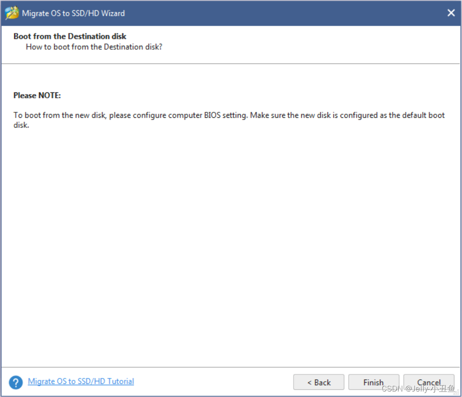Cancel the migration wizard
Image resolution: width=462 pixels, height=397 pixels.
click(429, 382)
